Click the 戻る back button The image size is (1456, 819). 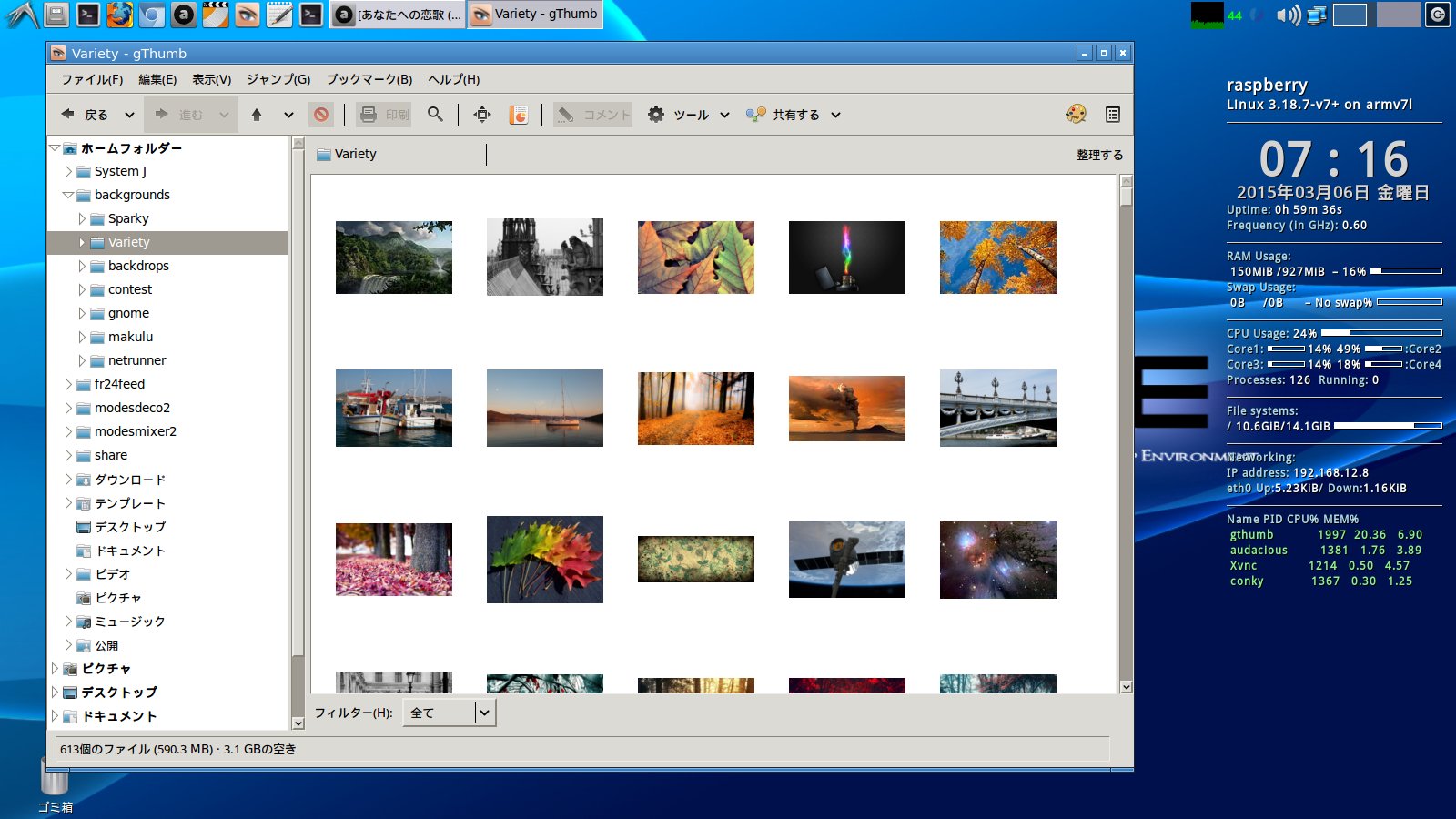pos(86,115)
